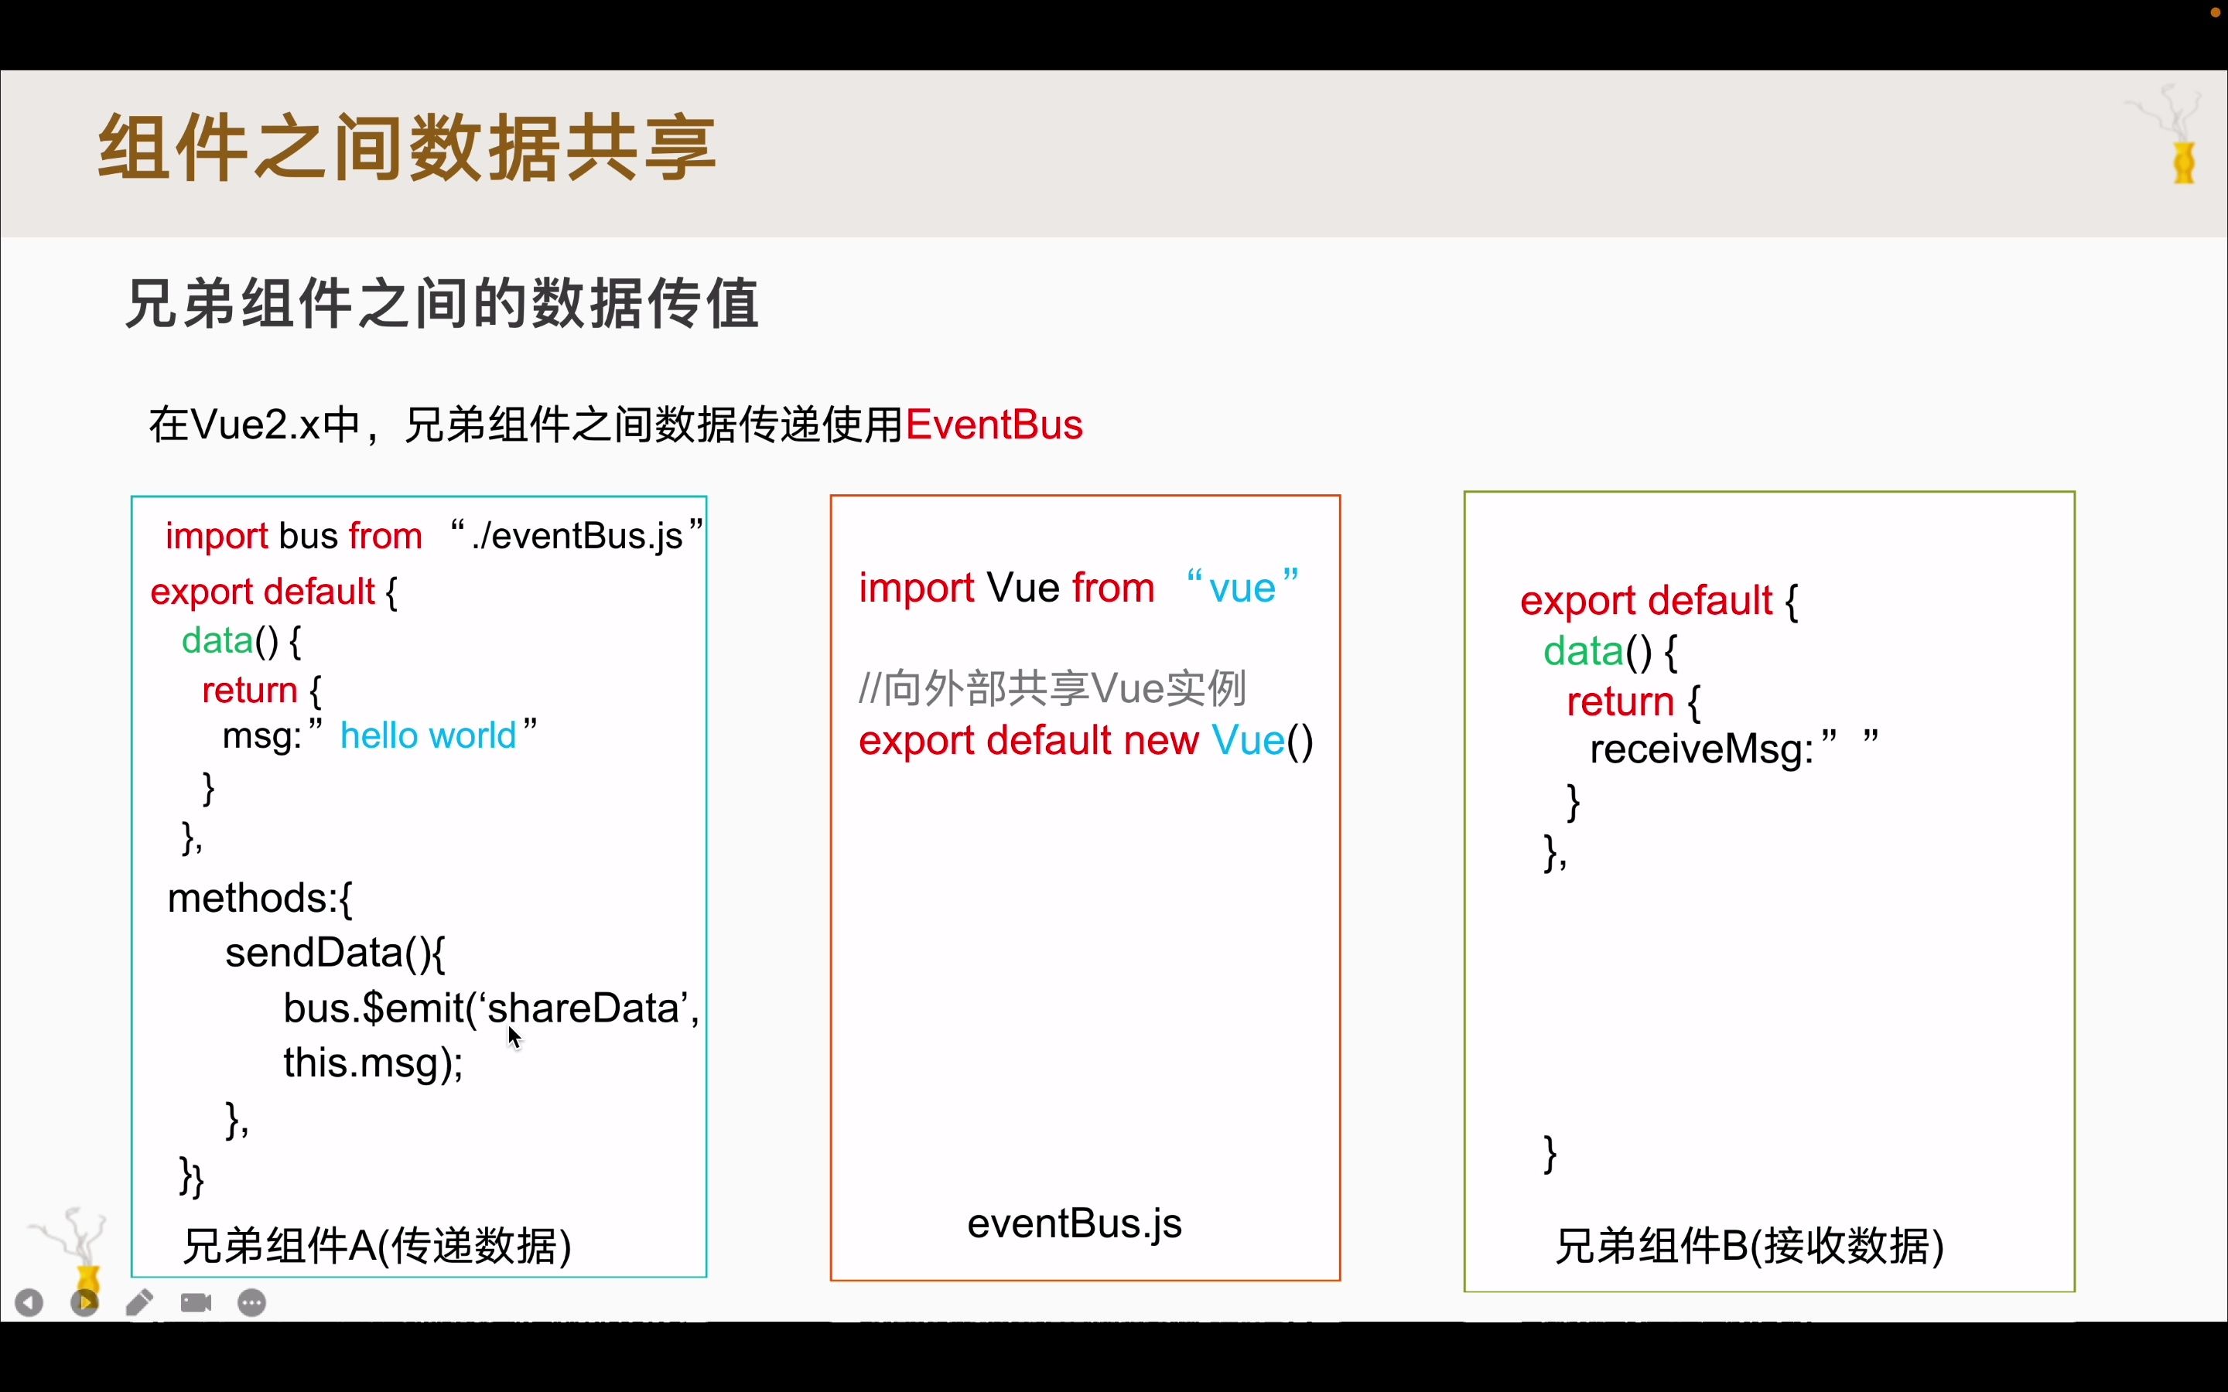This screenshot has height=1392, width=2228.
Task: Click the blue 'hello world' text
Action: (428, 735)
